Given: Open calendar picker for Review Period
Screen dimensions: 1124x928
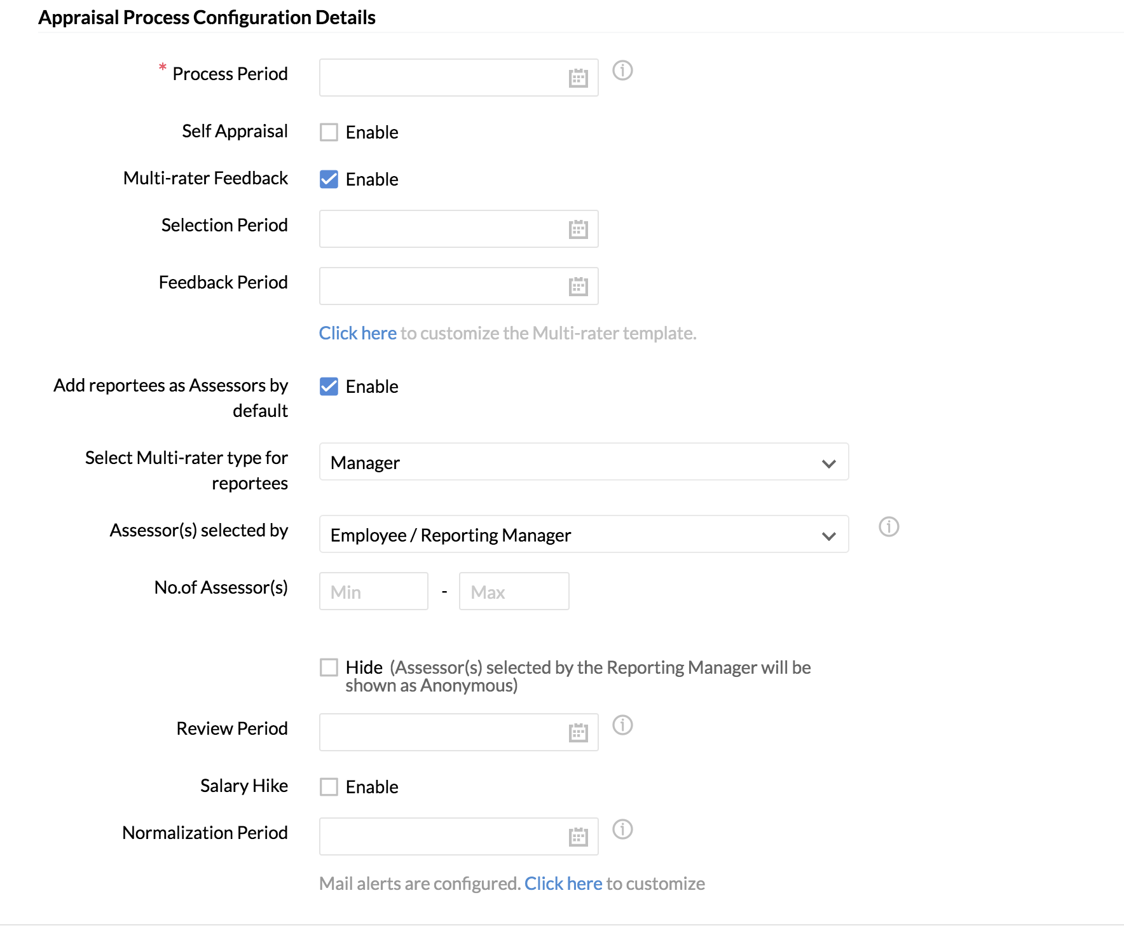Looking at the screenshot, I should tap(578, 733).
